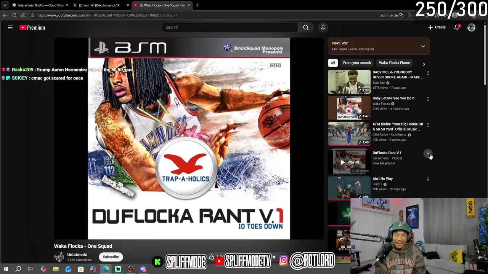Open options menu for ATM Richie video
Viewport: 488px width, 274px height.
click(x=428, y=125)
